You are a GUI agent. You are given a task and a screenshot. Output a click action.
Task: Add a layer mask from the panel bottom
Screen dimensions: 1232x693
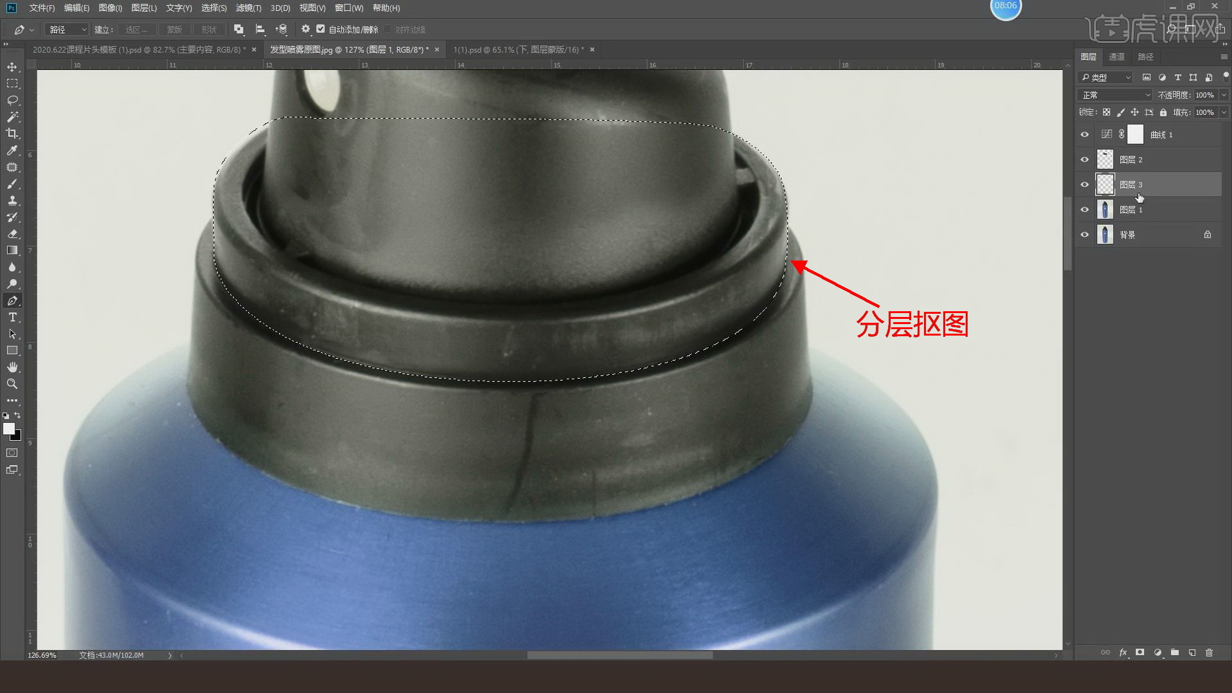1140,653
